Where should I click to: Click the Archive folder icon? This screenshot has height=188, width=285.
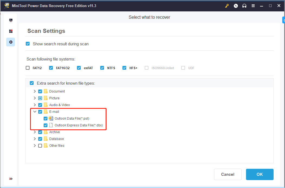point(46,132)
